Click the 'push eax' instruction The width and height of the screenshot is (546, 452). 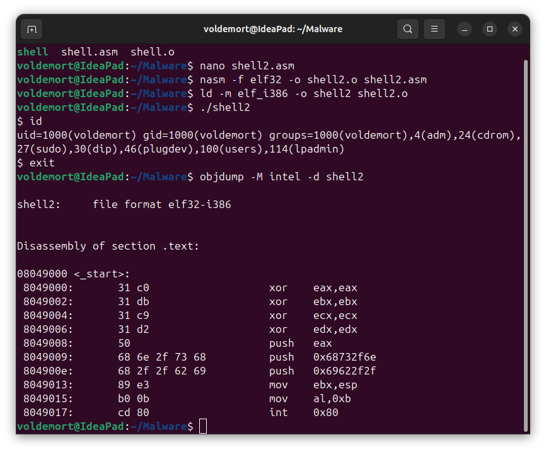click(301, 344)
